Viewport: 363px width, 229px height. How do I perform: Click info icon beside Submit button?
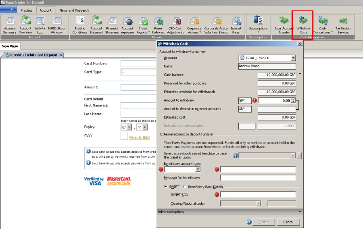click(x=249, y=222)
